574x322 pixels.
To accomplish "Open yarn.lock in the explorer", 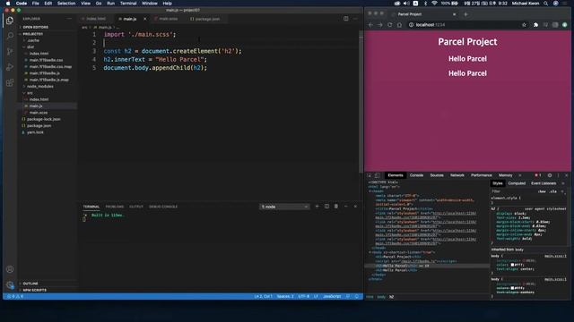I will (x=35, y=132).
